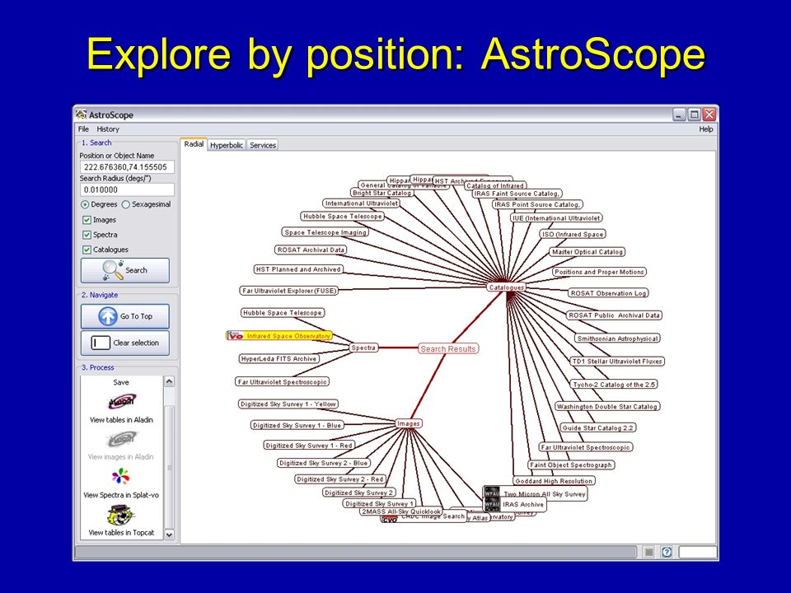Select the HST Planned and Archived node
This screenshot has width=791, height=593.
click(298, 269)
